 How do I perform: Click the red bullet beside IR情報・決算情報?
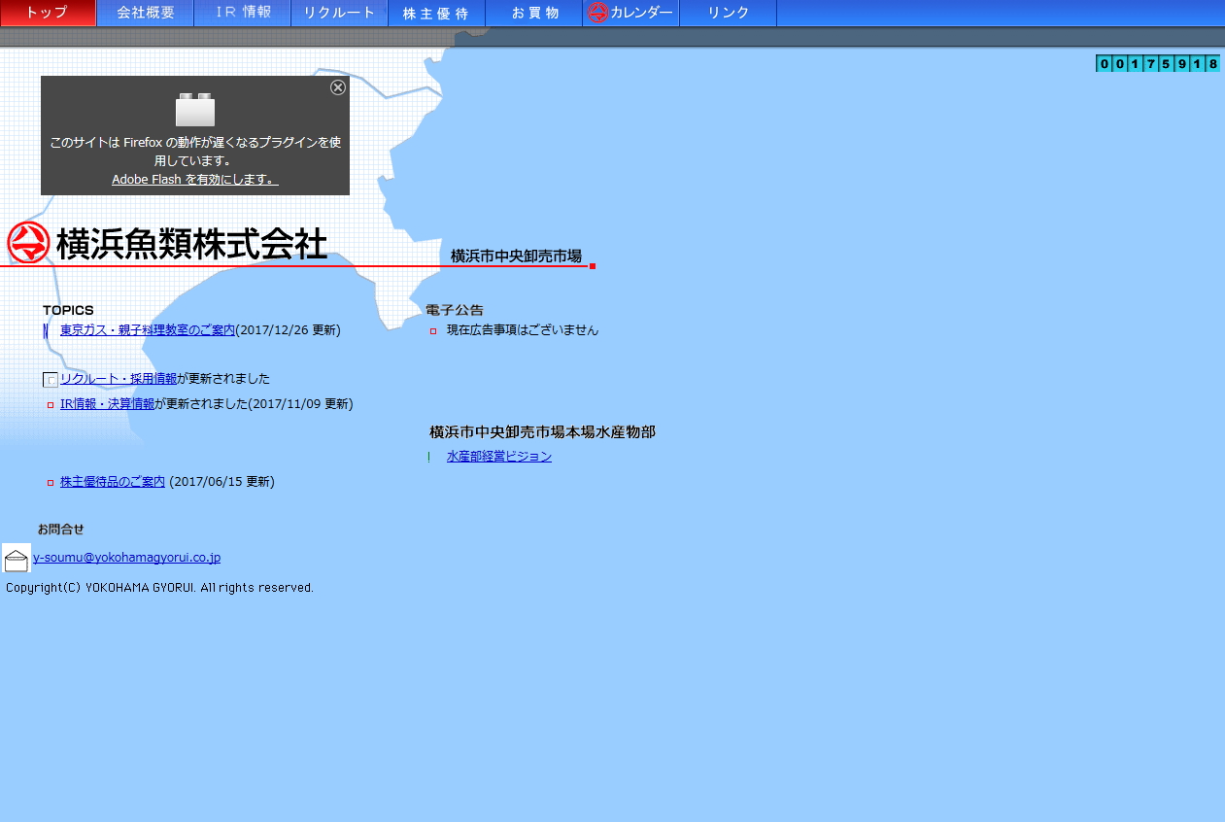[51, 405]
